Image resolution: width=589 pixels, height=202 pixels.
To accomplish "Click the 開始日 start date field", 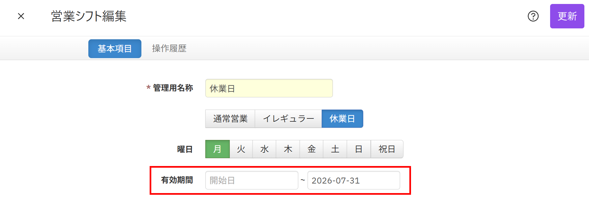I will click(252, 180).
